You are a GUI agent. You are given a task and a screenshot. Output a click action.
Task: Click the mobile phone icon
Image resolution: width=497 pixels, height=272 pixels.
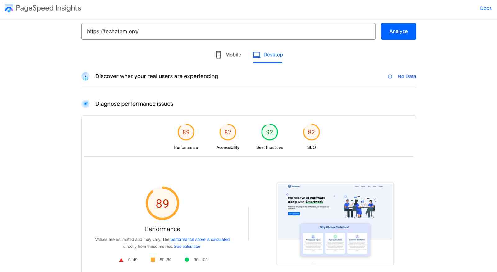pyautogui.click(x=218, y=55)
